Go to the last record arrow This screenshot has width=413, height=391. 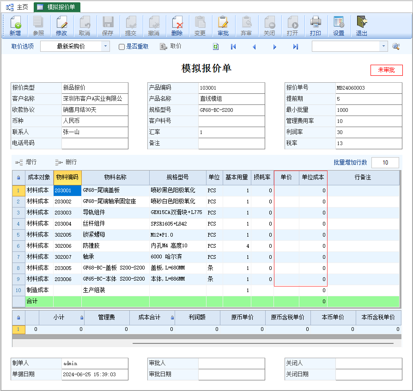point(296,47)
